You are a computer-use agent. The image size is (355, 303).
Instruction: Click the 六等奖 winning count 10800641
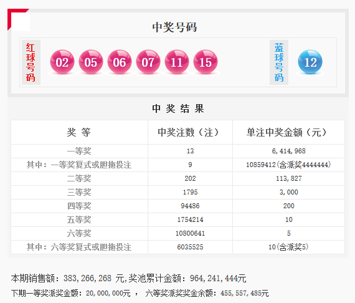(x=190, y=233)
